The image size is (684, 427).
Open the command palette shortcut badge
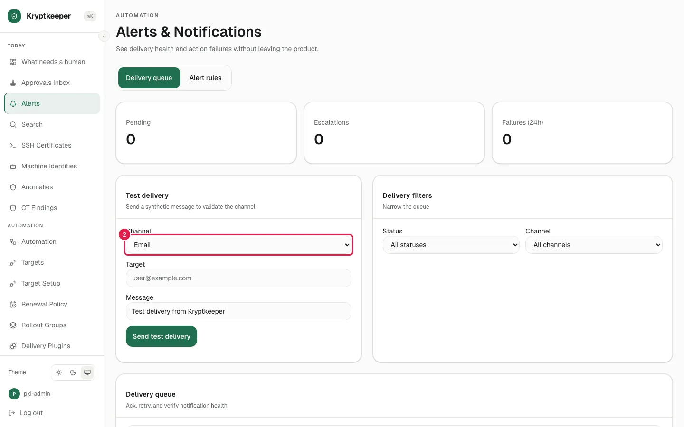click(x=90, y=16)
